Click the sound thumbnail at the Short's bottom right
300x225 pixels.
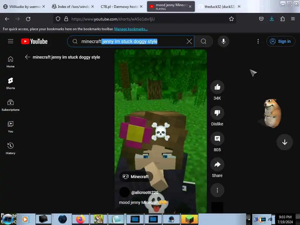click(x=217, y=208)
